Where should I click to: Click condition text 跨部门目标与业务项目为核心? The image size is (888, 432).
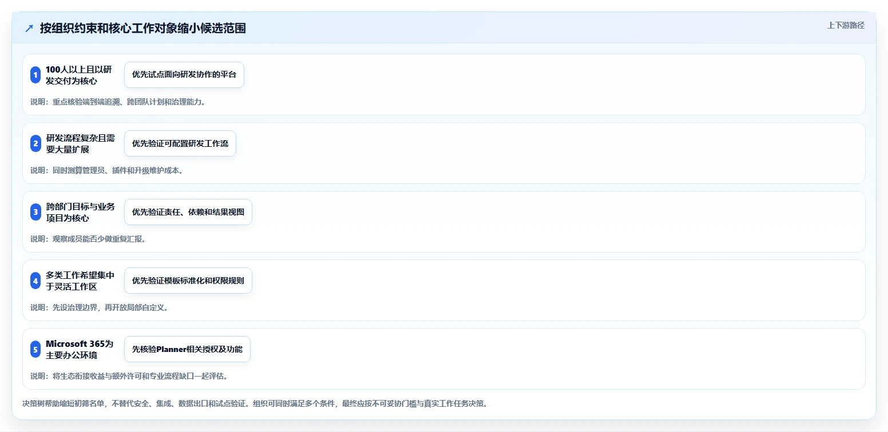pos(80,212)
